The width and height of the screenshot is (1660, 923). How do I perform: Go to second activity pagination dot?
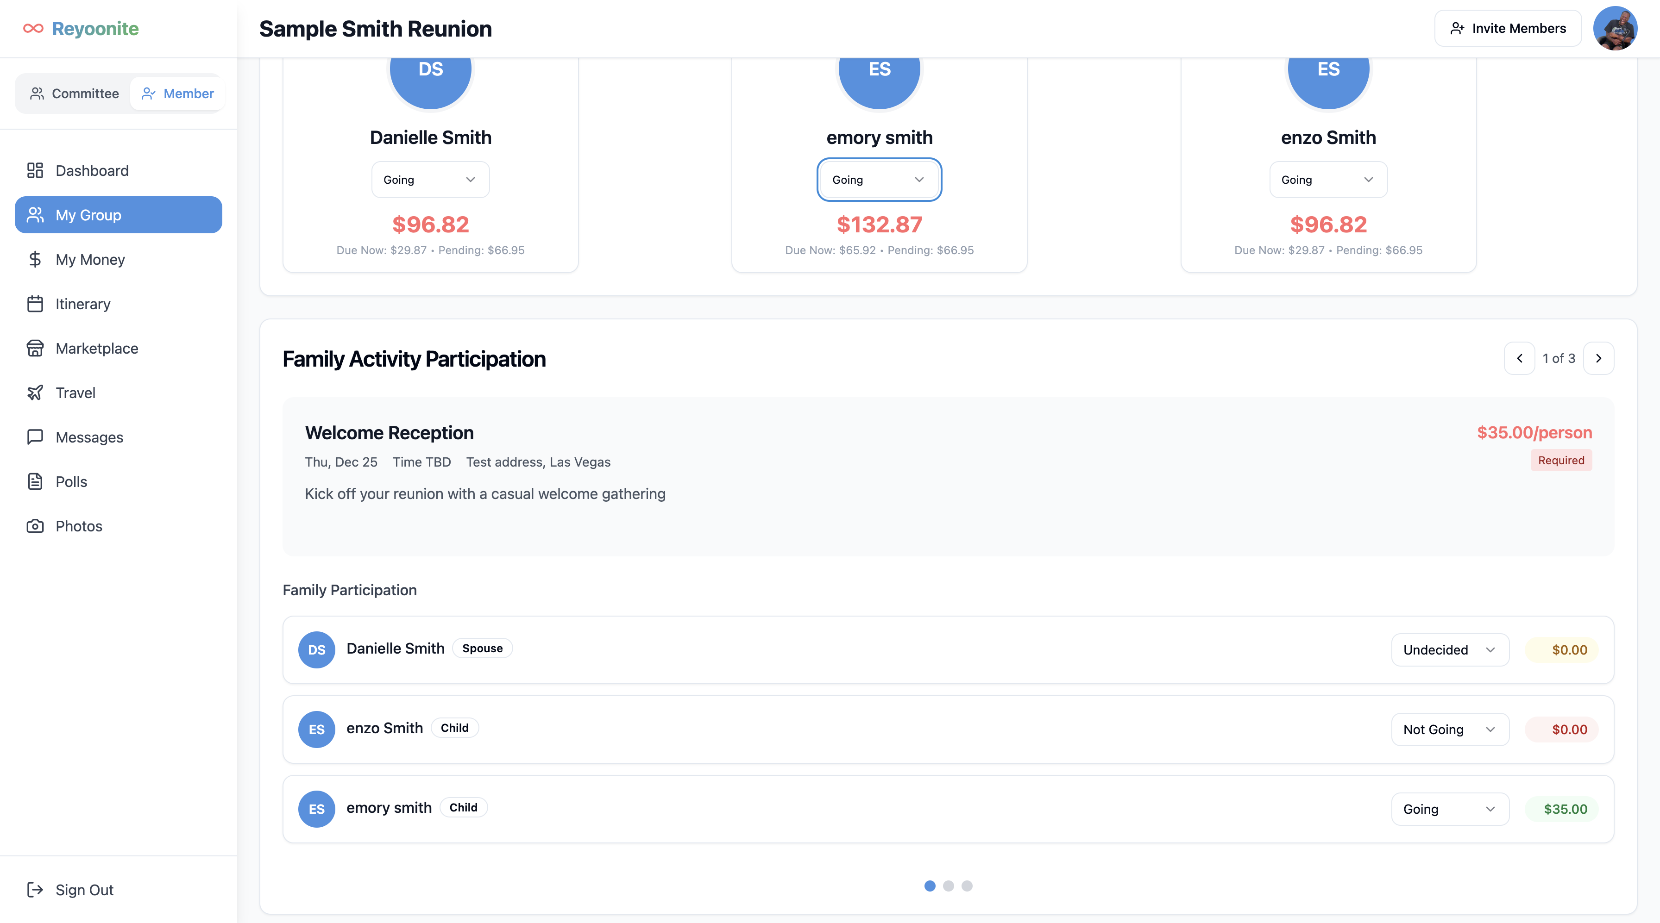coord(948,886)
